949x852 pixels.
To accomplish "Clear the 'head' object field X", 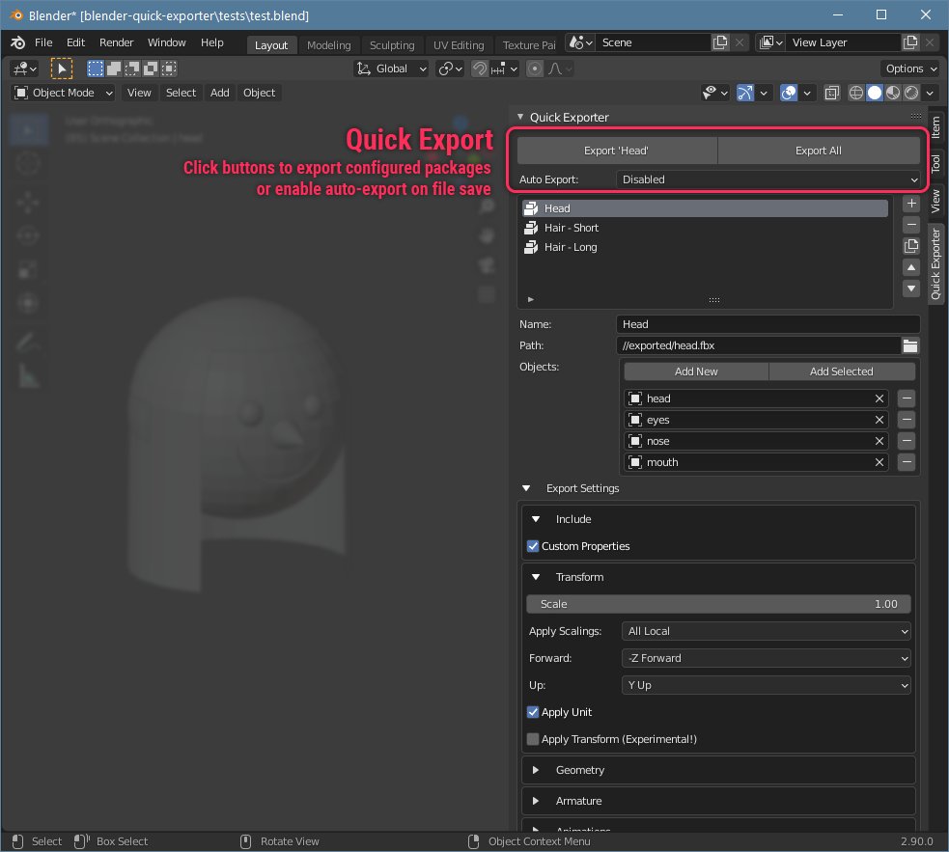I will pos(879,399).
